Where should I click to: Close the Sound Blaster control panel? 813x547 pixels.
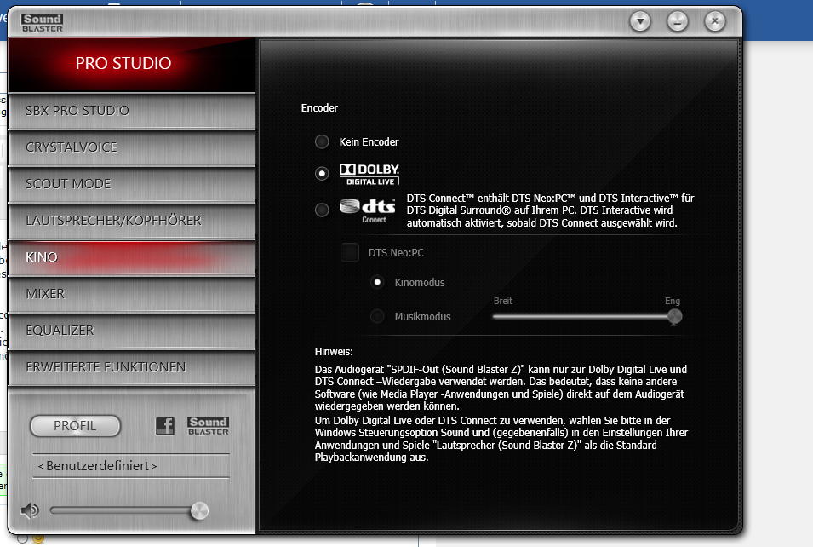point(715,21)
